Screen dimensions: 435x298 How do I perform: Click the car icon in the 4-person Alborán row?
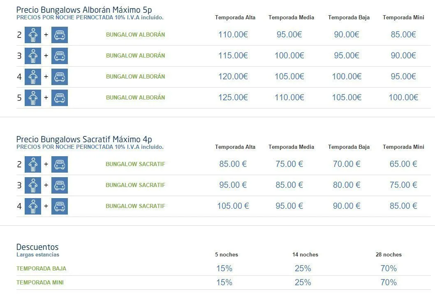59,77
